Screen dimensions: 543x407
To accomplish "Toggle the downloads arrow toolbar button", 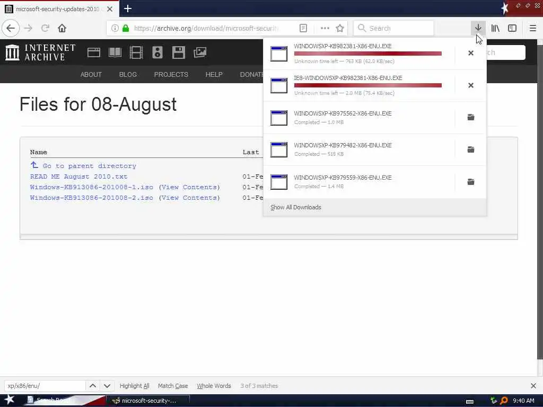I will pyautogui.click(x=478, y=28).
